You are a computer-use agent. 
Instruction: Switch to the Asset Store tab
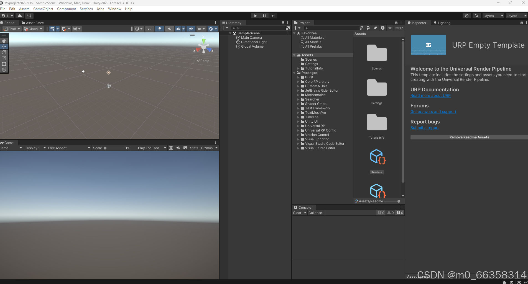click(x=33, y=23)
